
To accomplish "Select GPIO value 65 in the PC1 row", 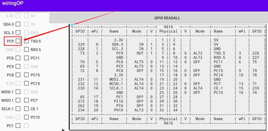I will point(82,97).
